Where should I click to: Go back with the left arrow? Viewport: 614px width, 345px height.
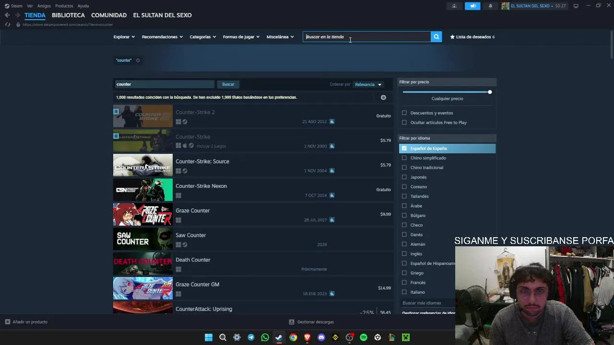pyautogui.click(x=7, y=15)
